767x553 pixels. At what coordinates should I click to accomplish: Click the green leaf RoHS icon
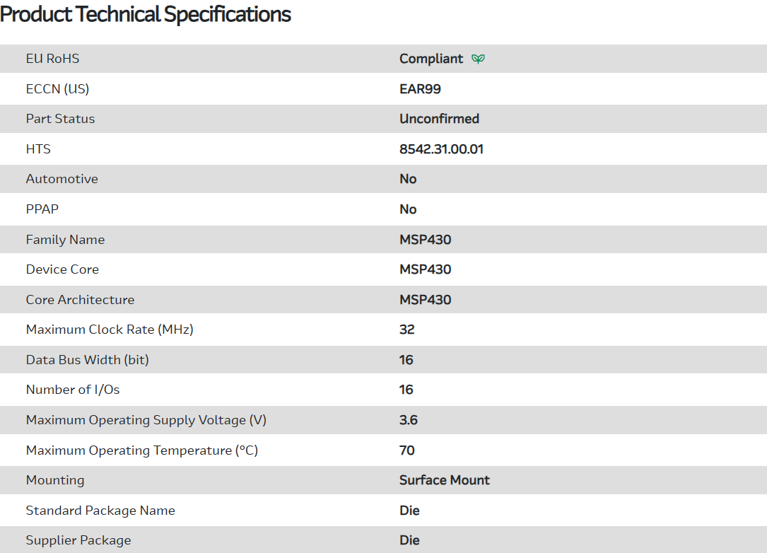click(478, 59)
